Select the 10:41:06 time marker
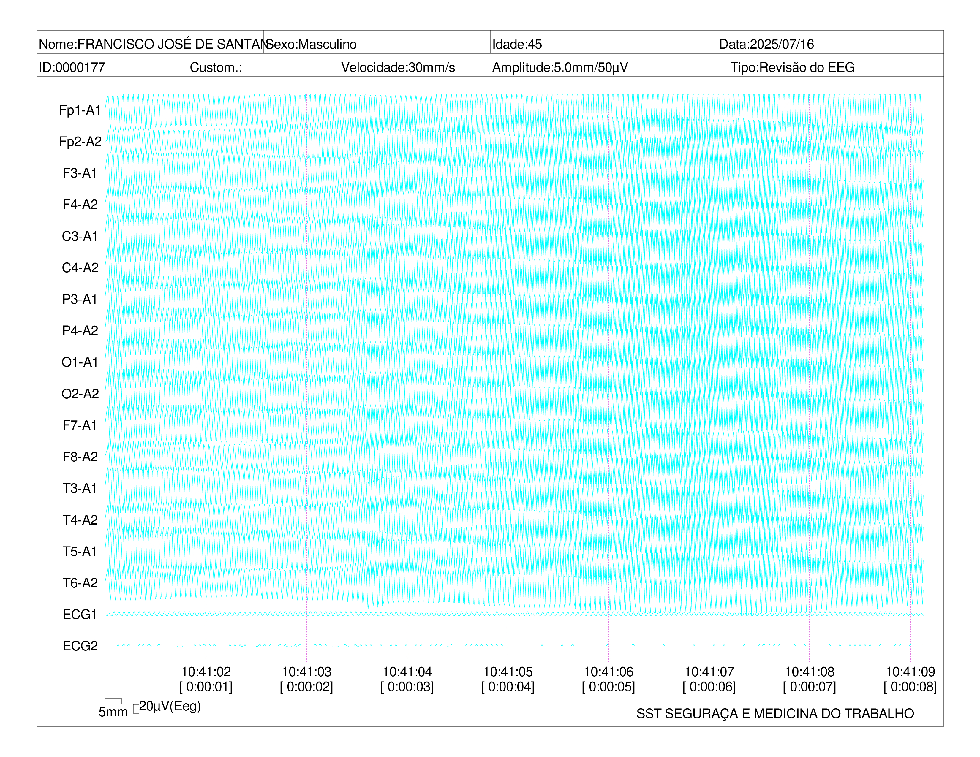This screenshot has height=757, width=980. (608, 672)
